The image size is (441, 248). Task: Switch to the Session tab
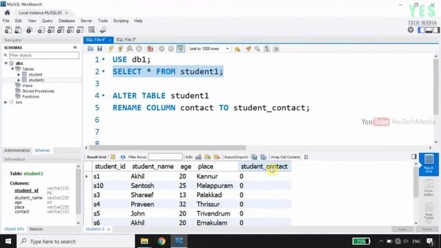36,229
